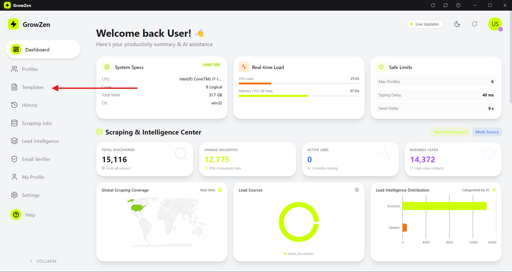
Task: Toggle the Live Updates pill
Action: pyautogui.click(x=424, y=24)
